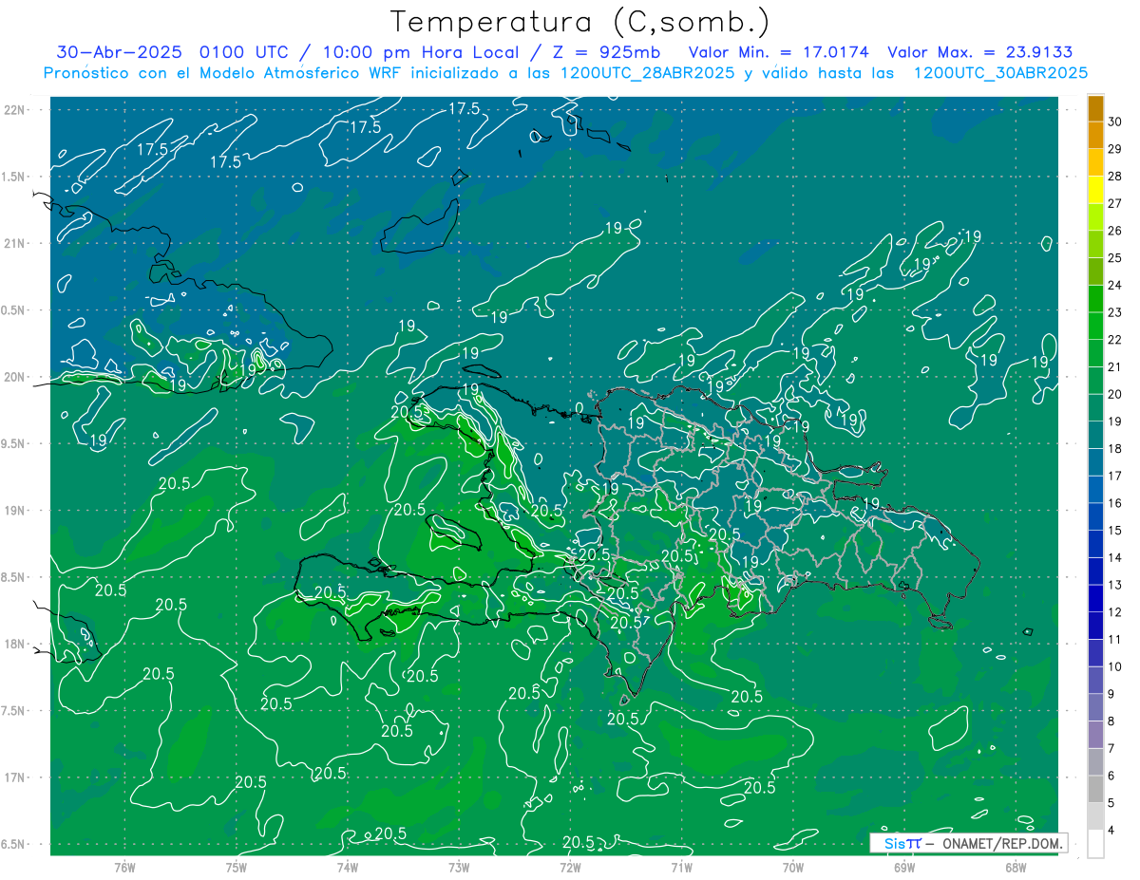Click the '71W' longitude axis label
The image size is (1140, 880).
681,868
